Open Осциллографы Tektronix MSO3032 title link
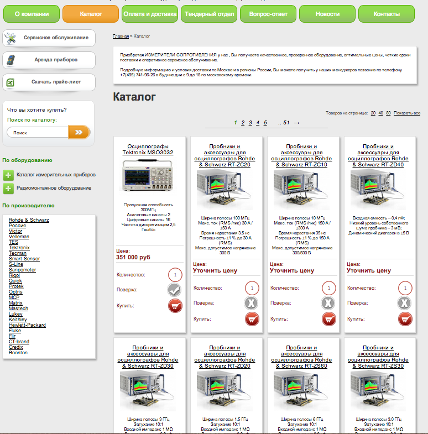Screen dimensions: 428x434 pyautogui.click(x=148, y=149)
